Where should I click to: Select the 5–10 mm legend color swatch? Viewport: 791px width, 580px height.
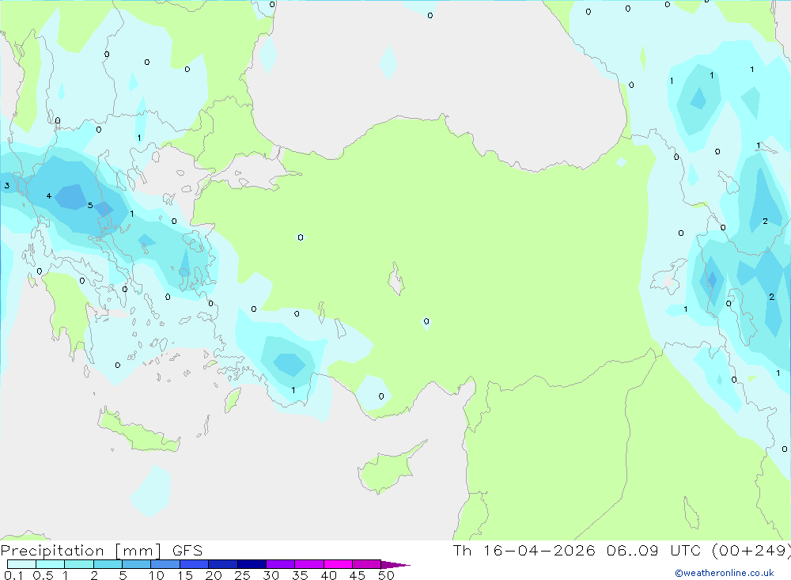click(137, 564)
